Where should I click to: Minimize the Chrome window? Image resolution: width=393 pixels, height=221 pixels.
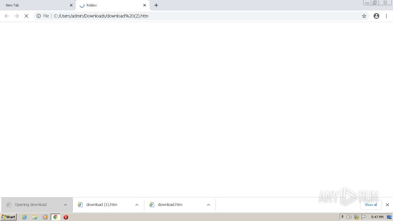pyautogui.click(x=367, y=3)
